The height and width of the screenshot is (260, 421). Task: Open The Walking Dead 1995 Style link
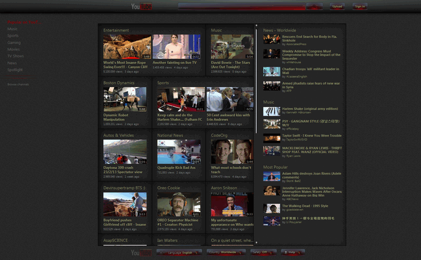tap(305, 206)
